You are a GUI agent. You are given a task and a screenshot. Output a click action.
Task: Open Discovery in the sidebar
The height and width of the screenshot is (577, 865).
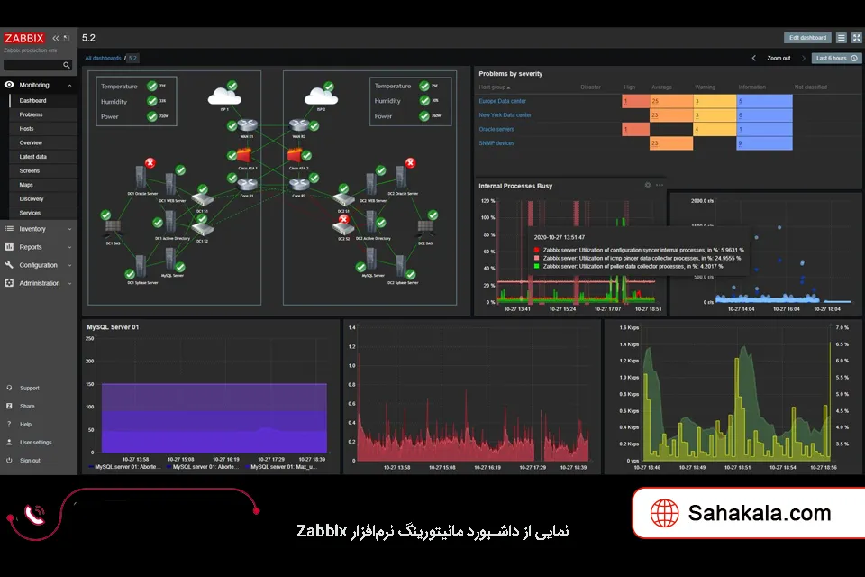32,198
